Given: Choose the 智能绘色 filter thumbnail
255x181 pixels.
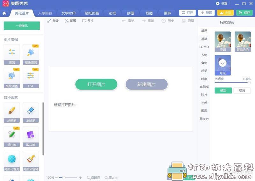Looking at the screenshot, I should tap(243, 42).
